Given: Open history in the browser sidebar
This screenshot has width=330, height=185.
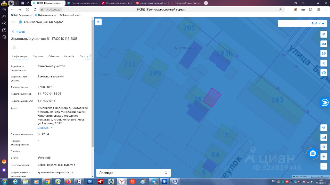Looking at the screenshot, I should tap(4, 10).
